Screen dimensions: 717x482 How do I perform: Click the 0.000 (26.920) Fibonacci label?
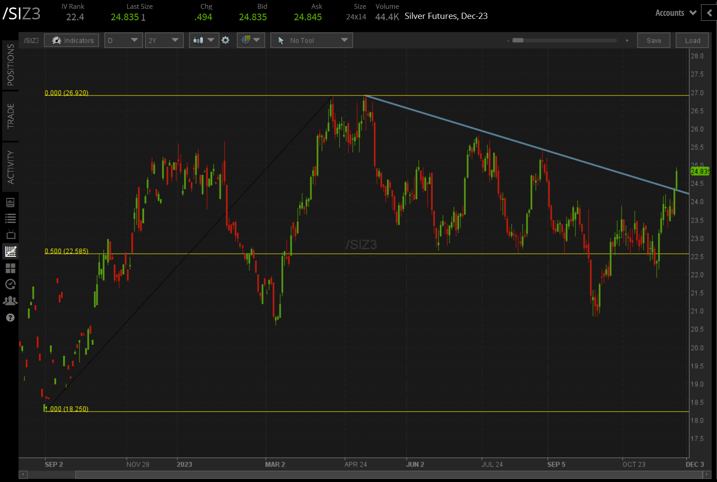(66, 93)
